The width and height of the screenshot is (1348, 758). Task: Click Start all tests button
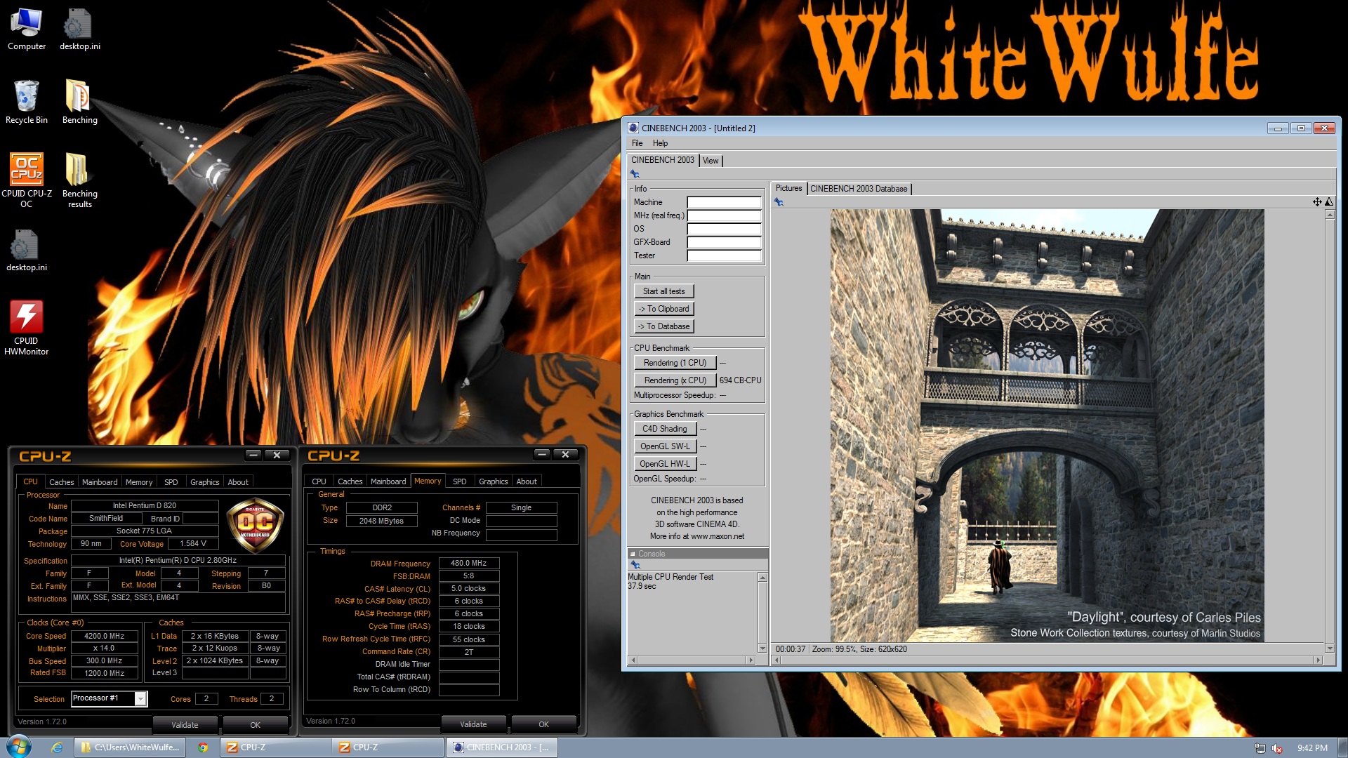663,291
